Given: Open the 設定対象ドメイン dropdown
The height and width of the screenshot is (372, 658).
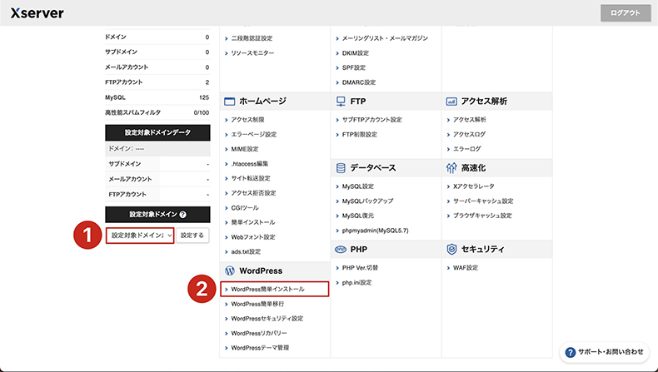Looking at the screenshot, I should click(x=140, y=236).
